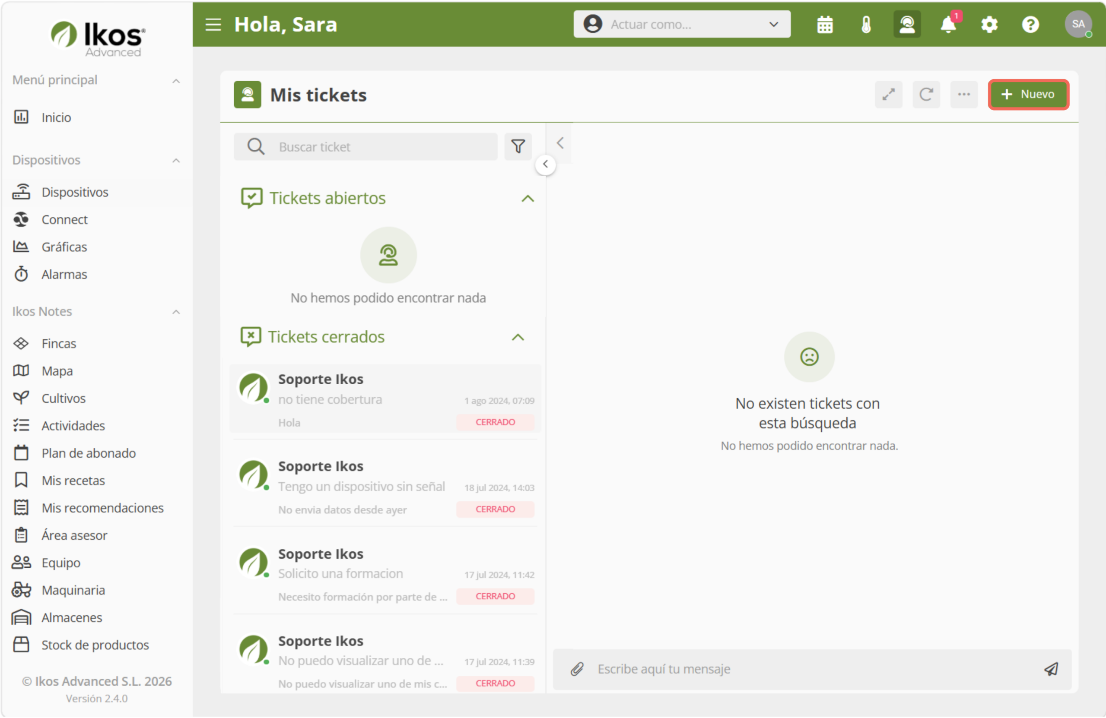Viewport: 1106px width, 718px height.
Task: Open ticket 'No puedo visualizar uno de ...'
Action: [x=385, y=661]
